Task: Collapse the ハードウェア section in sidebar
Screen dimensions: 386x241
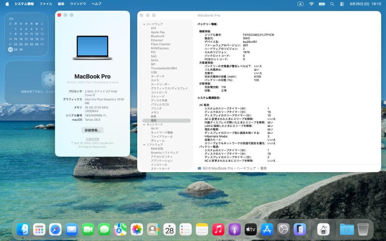Action: pos(144,24)
